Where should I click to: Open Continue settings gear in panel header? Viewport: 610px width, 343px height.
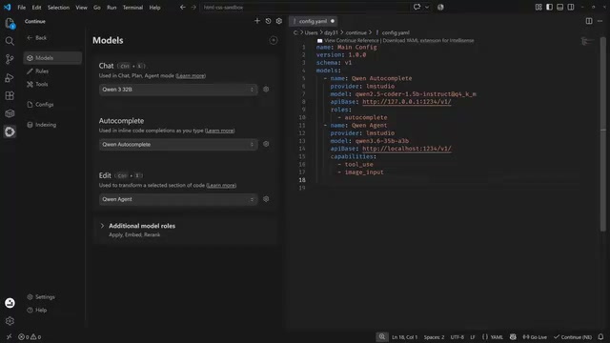click(x=279, y=21)
